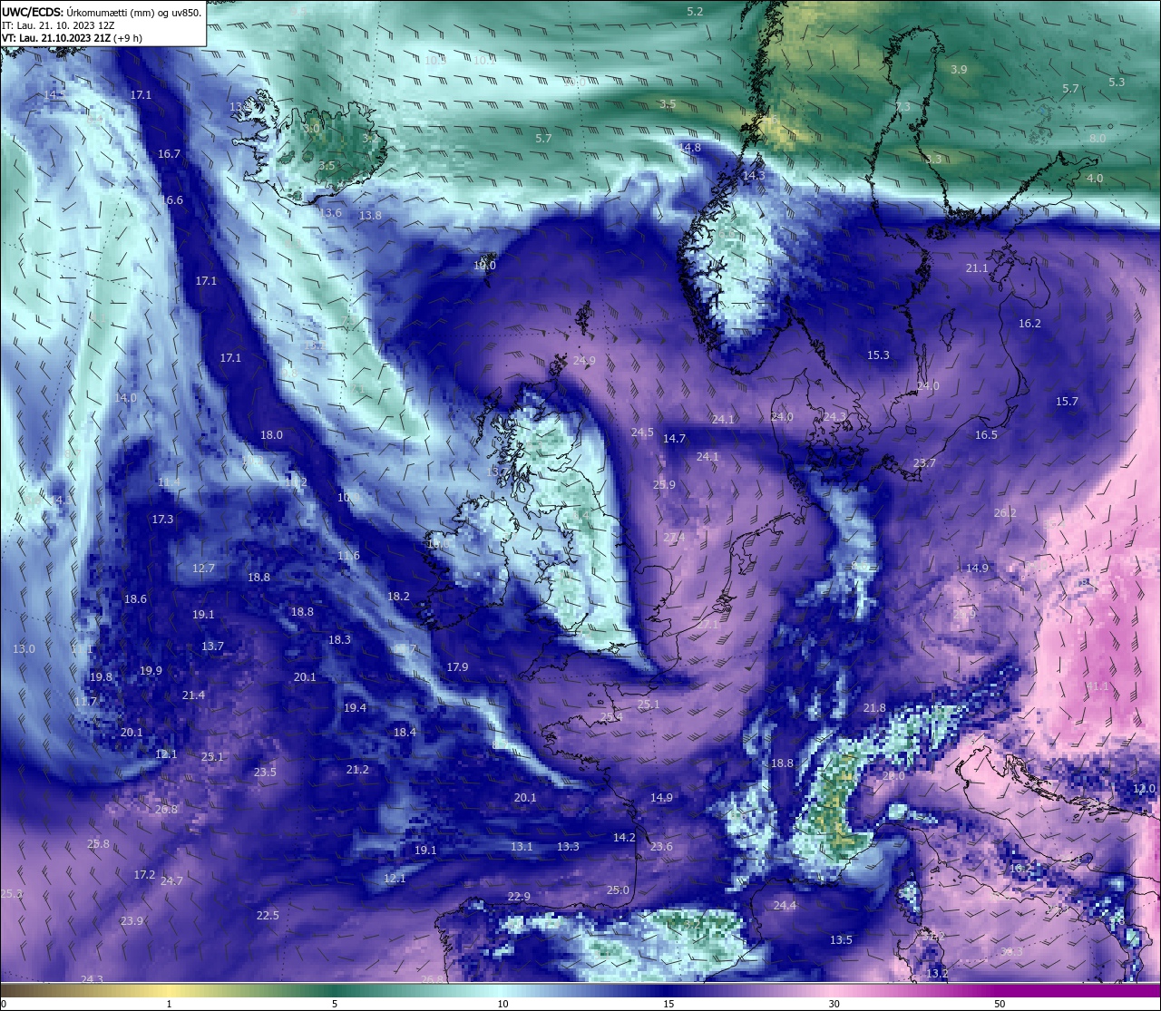Click the 14.8 value near Norway's coast

(x=689, y=148)
